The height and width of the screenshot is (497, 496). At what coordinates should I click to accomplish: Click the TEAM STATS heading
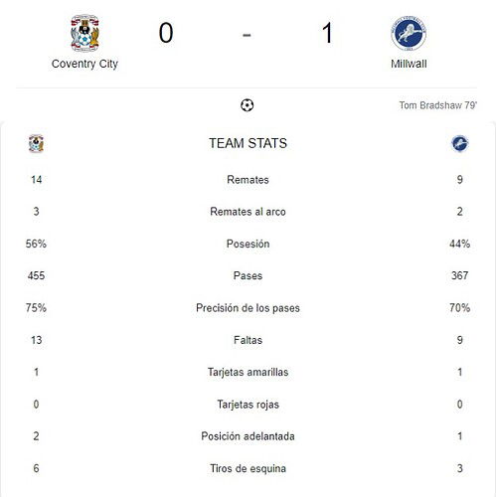point(248,143)
